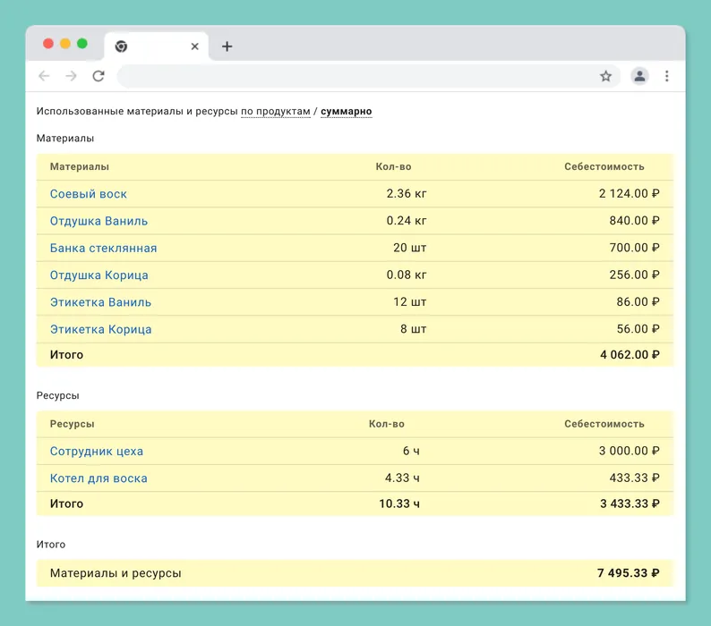Screen dimensions: 711x626
Task: Open the user profile avatar icon
Action: [x=639, y=76]
